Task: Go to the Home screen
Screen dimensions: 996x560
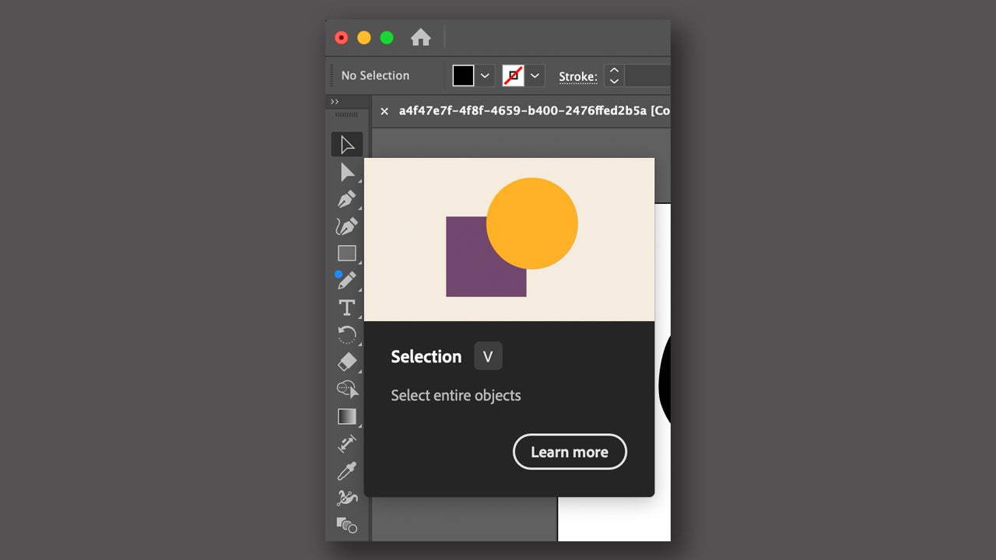Action: click(x=421, y=37)
